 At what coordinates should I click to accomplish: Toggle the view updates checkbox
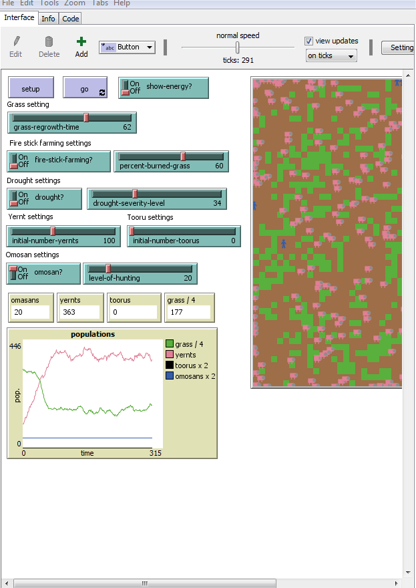[x=308, y=41]
